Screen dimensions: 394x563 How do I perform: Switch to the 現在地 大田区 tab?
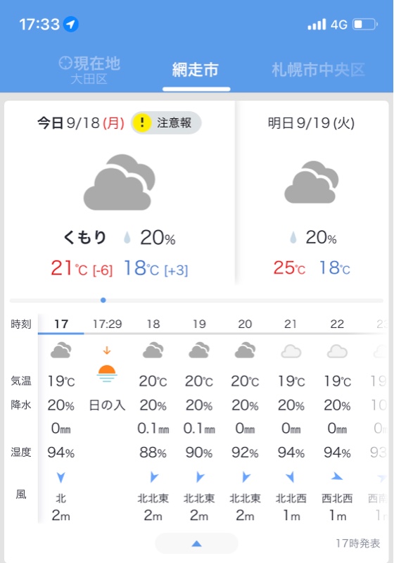(89, 70)
